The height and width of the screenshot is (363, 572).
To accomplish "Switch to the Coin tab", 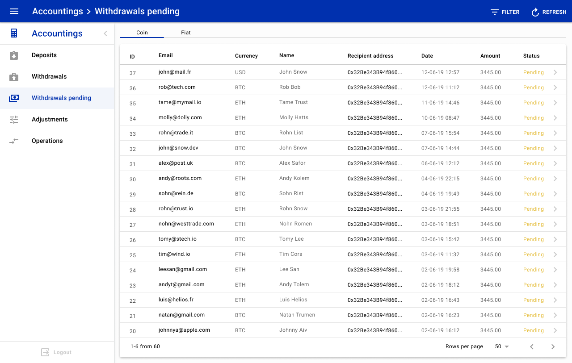I will 142,33.
